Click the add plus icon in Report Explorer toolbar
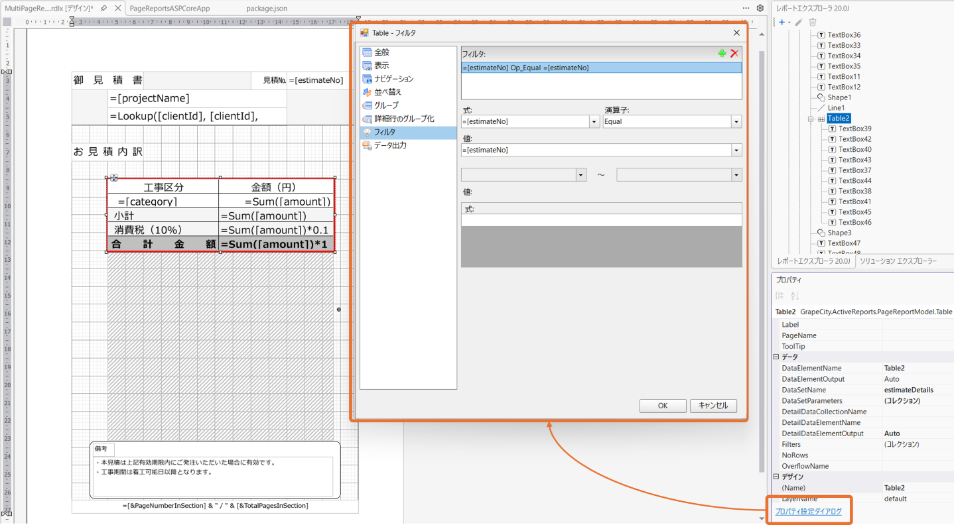 782,23
